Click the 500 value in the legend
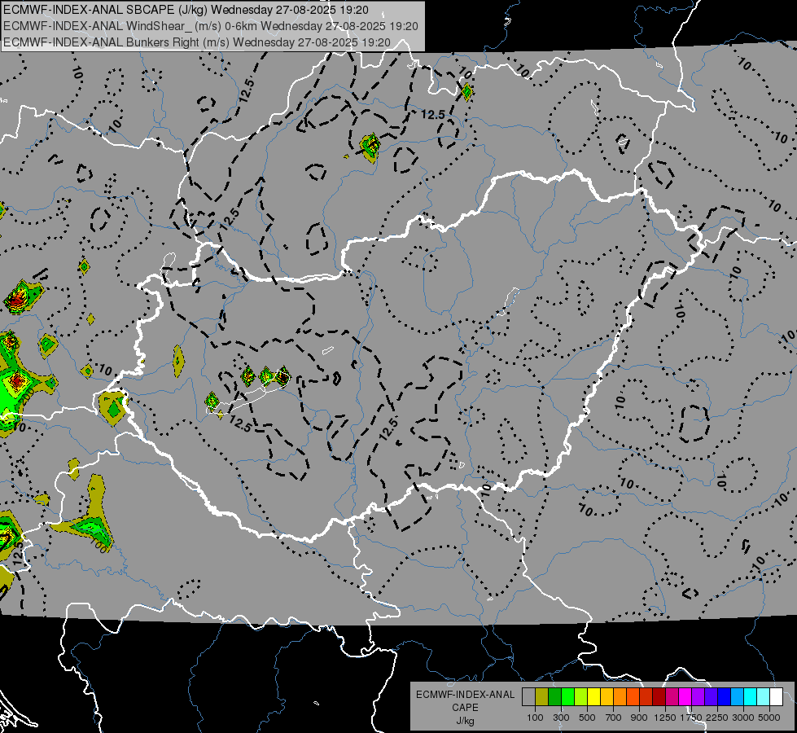797x733 pixels. [x=587, y=718]
